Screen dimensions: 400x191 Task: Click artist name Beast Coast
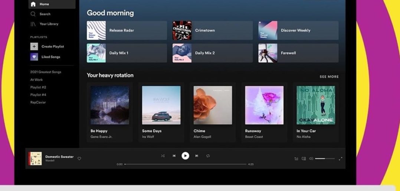[254, 137]
